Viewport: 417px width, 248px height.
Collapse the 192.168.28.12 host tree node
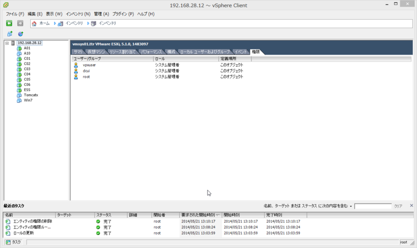[x=7, y=43]
